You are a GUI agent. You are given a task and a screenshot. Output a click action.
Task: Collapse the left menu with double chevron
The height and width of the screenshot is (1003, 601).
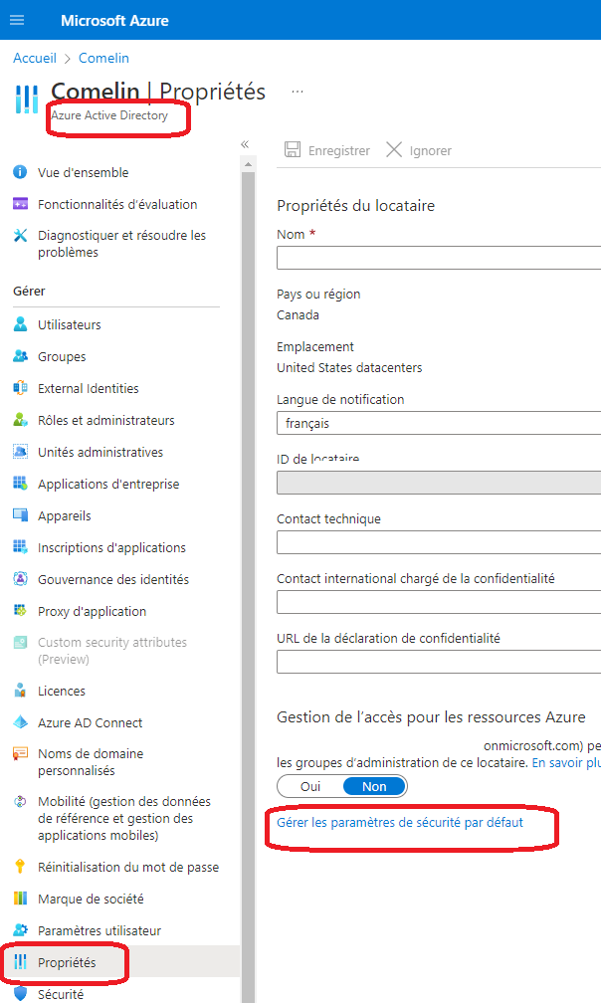point(244,144)
